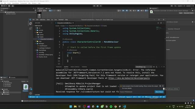Click Unity Pause button
Image resolution: width=195 pixels, height=109 pixels.
point(97,6)
